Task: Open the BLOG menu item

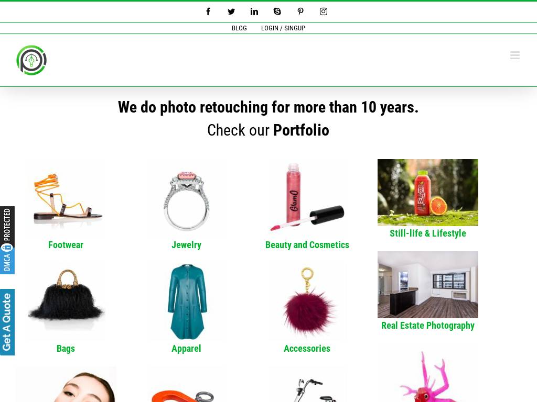Action: [x=239, y=28]
